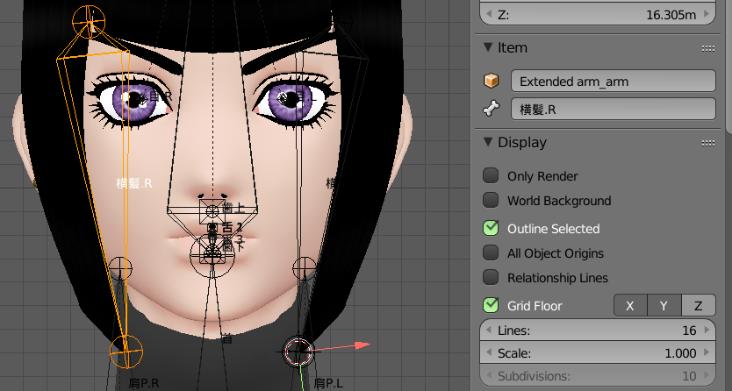Enable the Only Render checkbox

[x=491, y=175]
